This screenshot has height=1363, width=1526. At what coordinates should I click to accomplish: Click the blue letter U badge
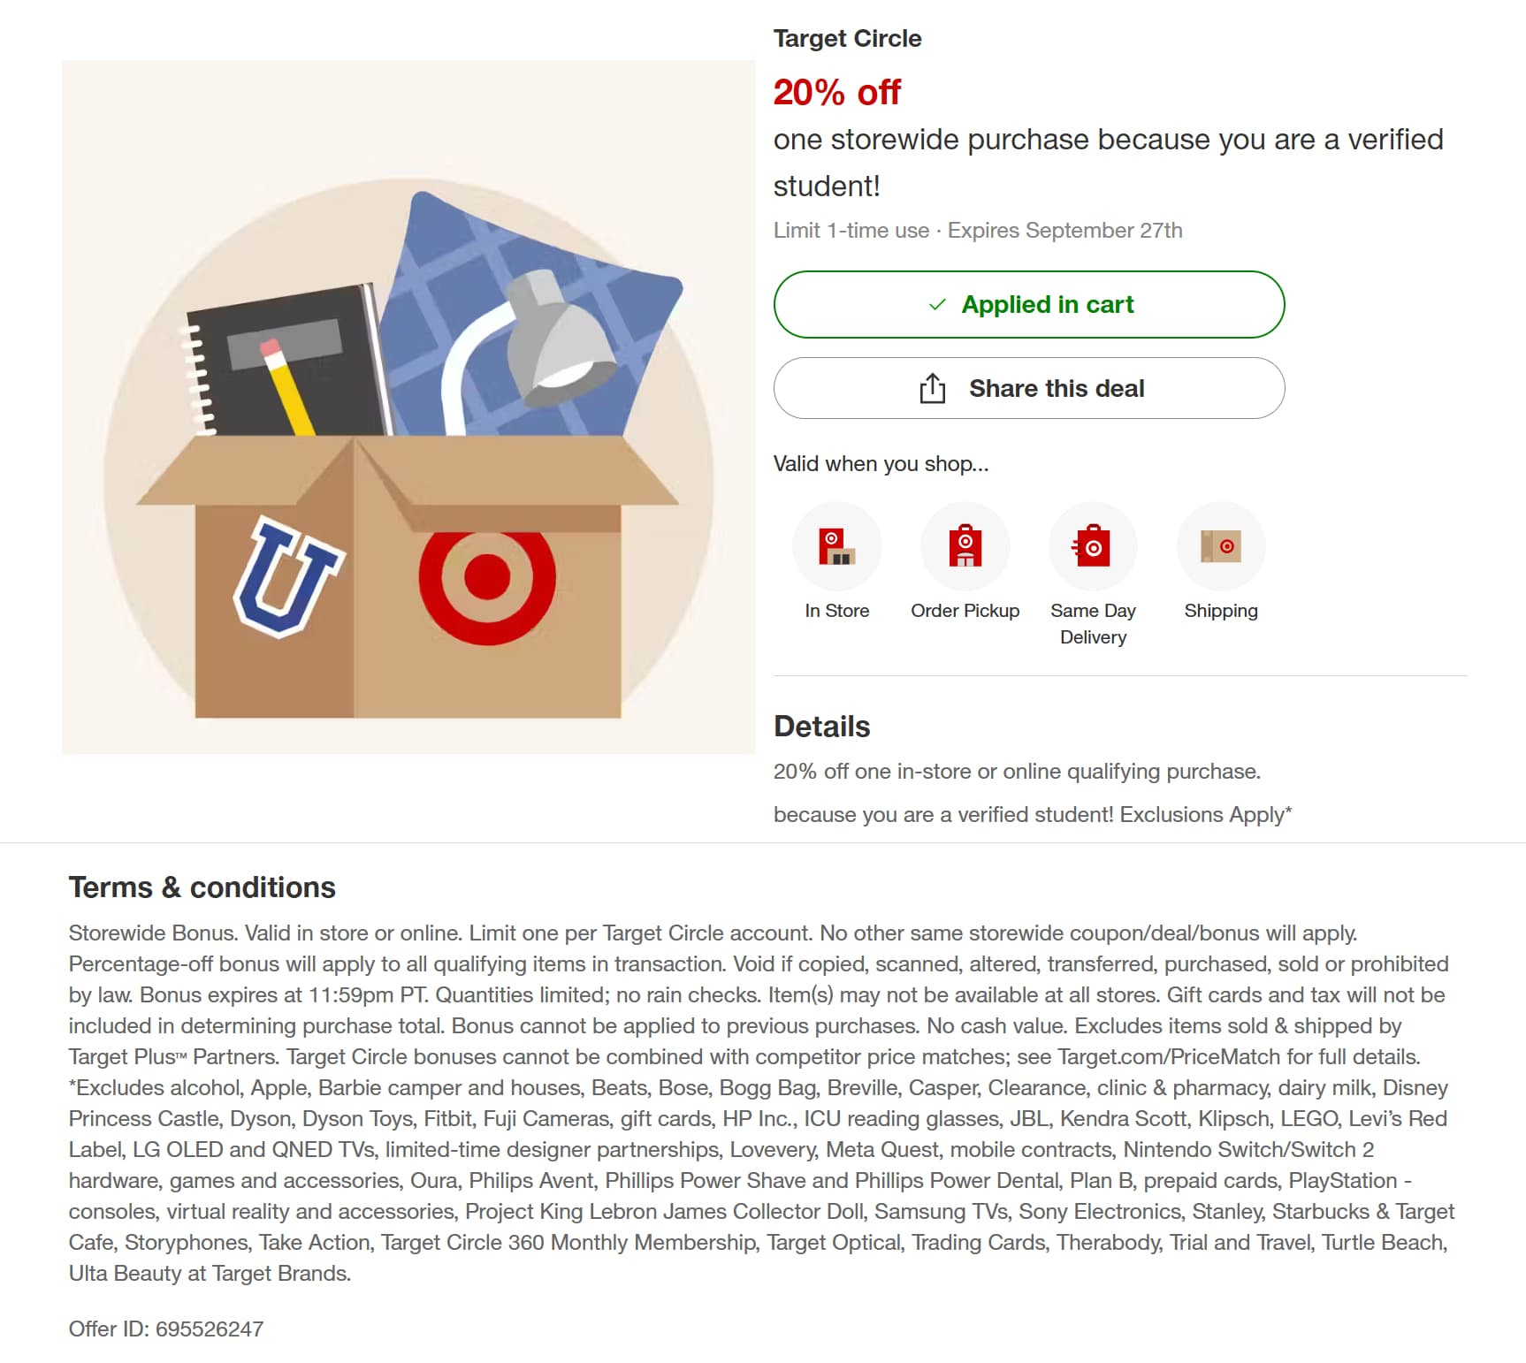(287, 576)
